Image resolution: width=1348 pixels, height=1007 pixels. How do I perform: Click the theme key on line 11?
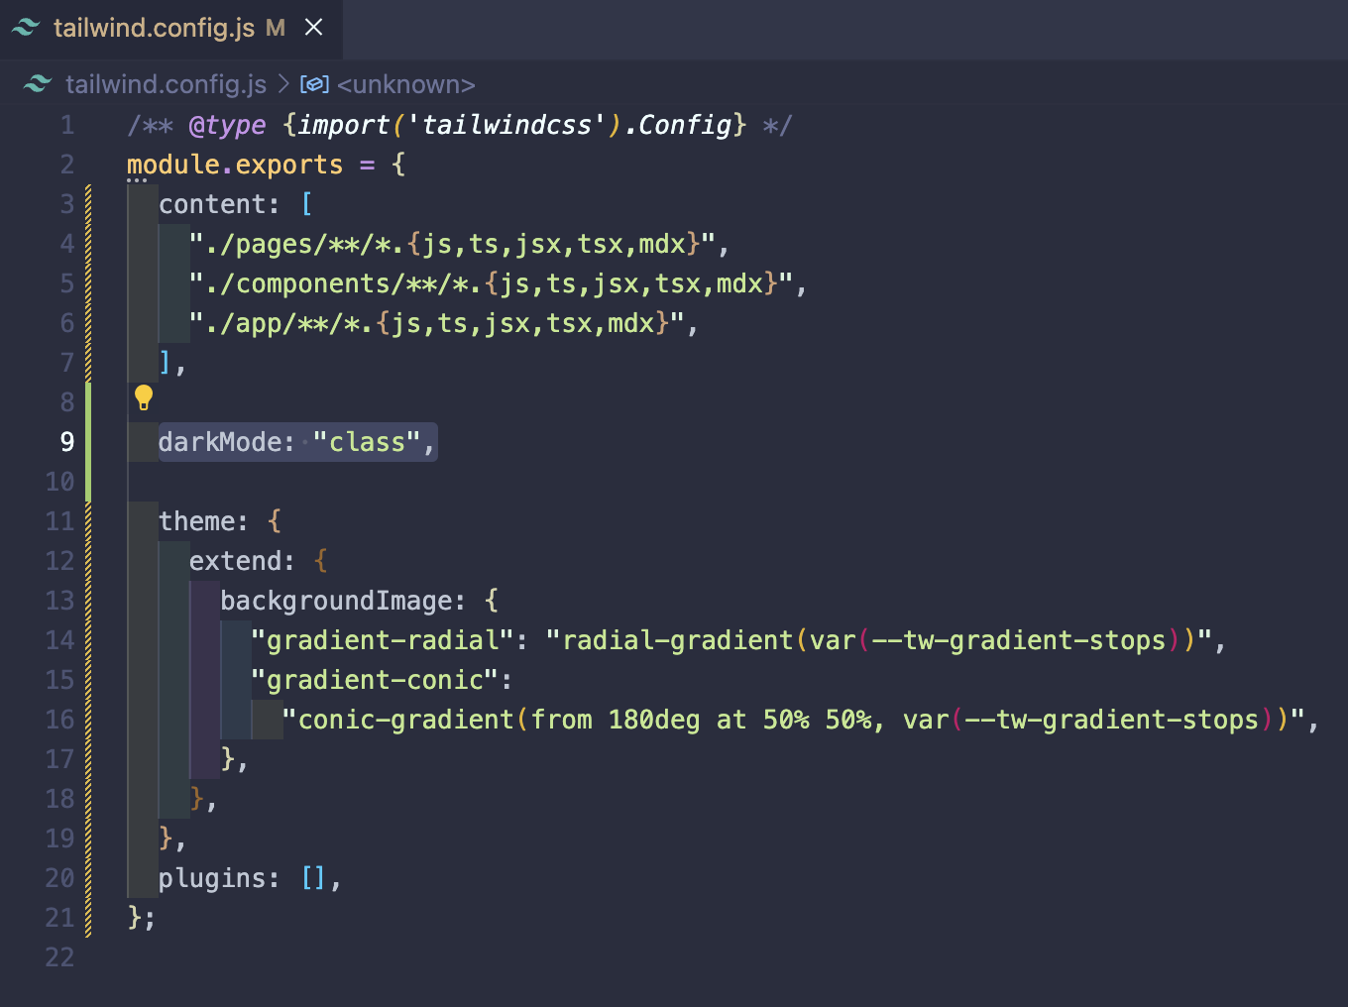(x=196, y=521)
